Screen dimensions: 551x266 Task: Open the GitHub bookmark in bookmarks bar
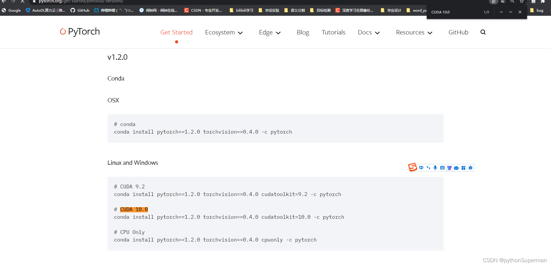(x=80, y=10)
